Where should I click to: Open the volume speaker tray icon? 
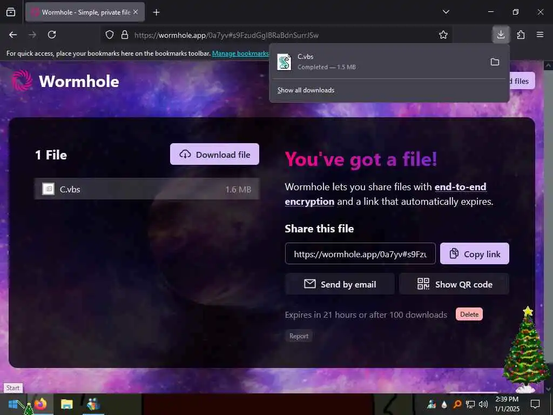tap(483, 404)
